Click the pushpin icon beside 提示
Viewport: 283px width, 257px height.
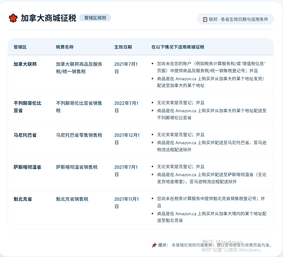[154, 245]
